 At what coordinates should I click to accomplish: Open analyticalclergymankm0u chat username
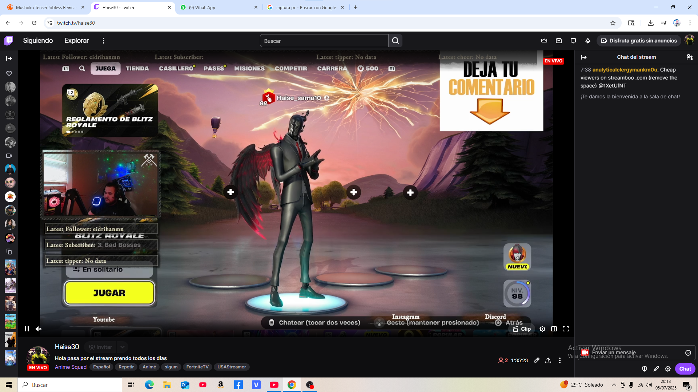click(x=625, y=70)
